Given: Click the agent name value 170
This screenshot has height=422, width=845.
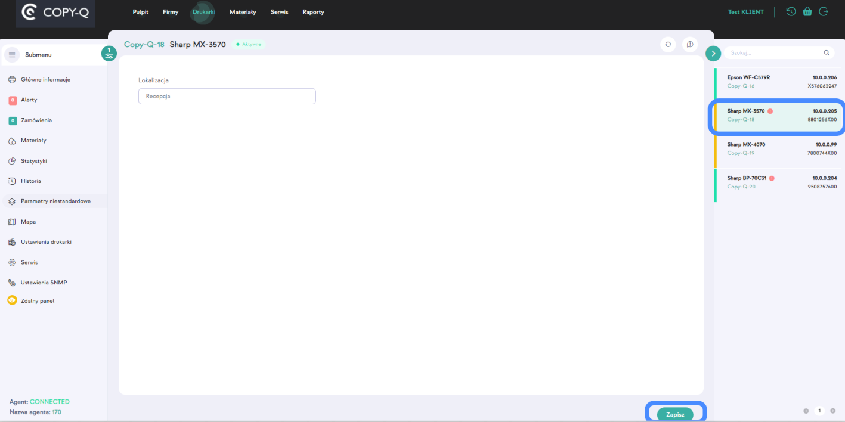Looking at the screenshot, I should [56, 412].
